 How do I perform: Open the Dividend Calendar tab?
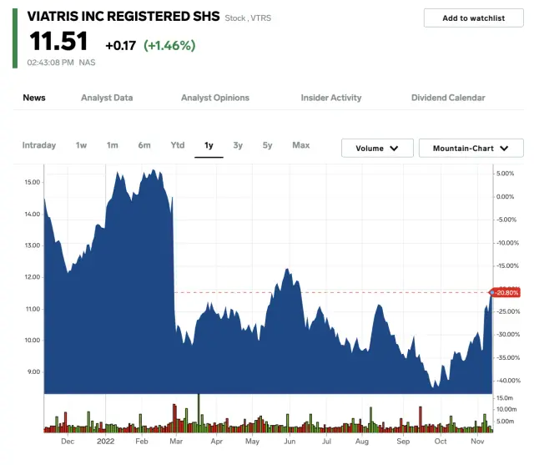(448, 98)
